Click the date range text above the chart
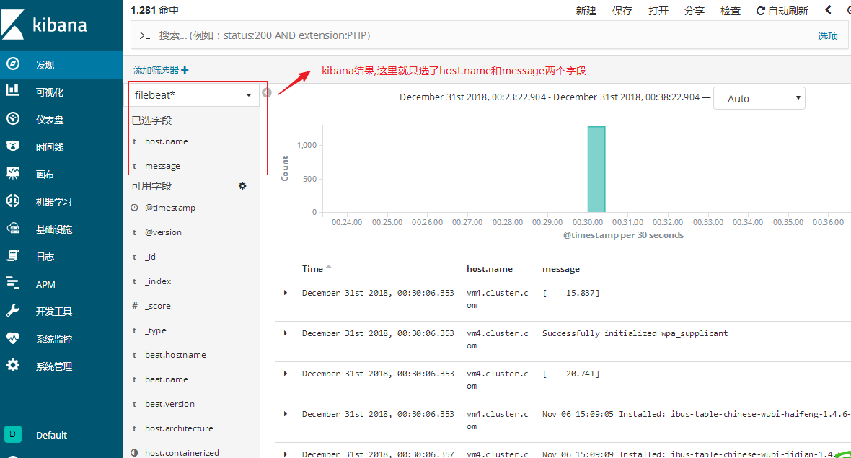 tap(550, 97)
